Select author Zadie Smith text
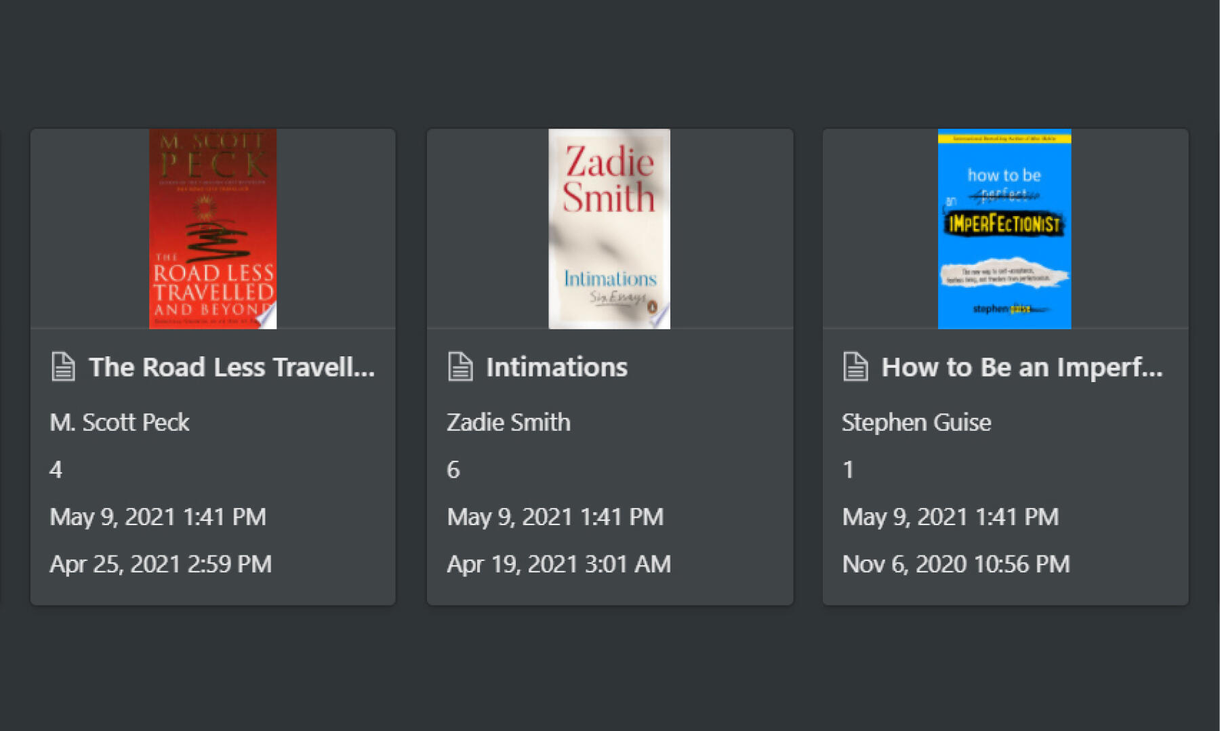Viewport: 1220px width, 731px height. 509,422
